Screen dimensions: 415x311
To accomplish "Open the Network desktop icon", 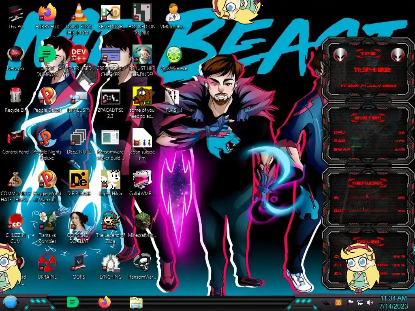I will (16, 59).
